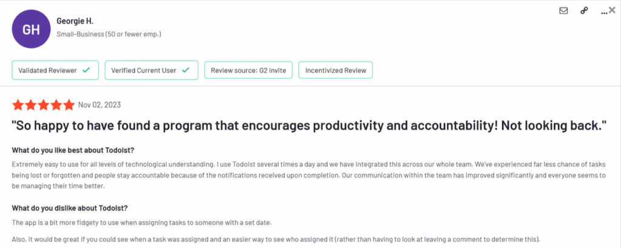
Task: Close the review with the X icon
Action: 612,10
